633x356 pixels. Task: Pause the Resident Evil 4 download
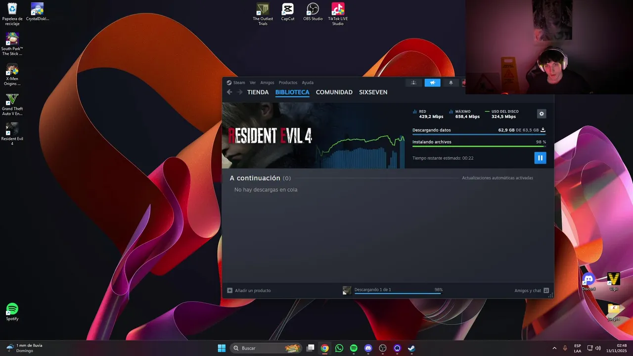click(x=540, y=158)
